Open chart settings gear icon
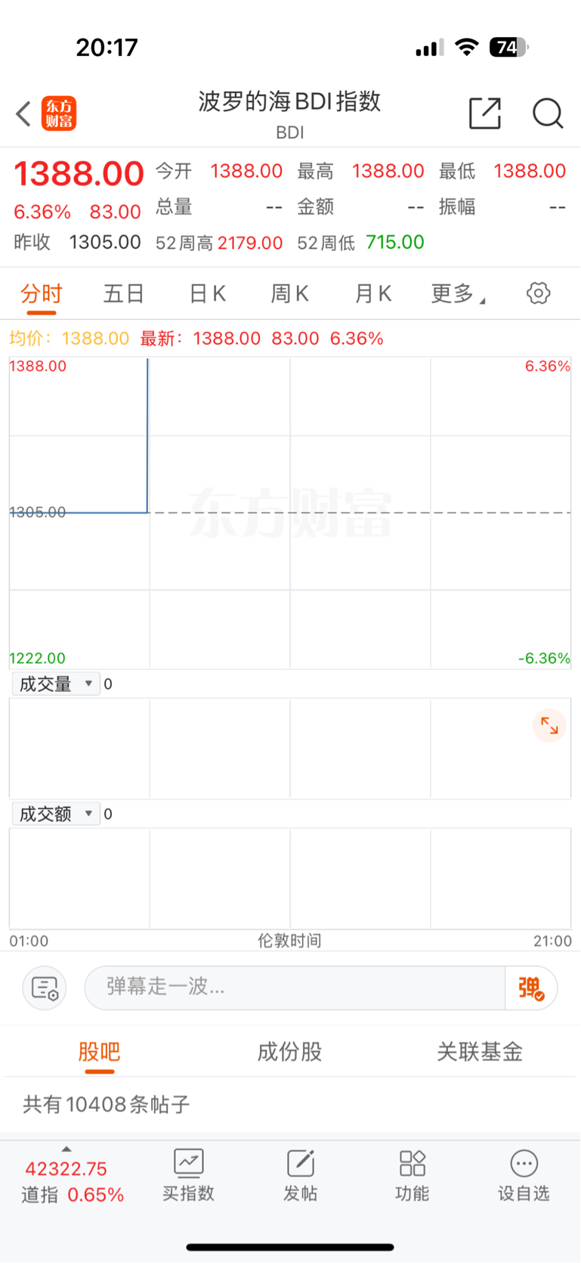The image size is (581, 1263). [538, 293]
